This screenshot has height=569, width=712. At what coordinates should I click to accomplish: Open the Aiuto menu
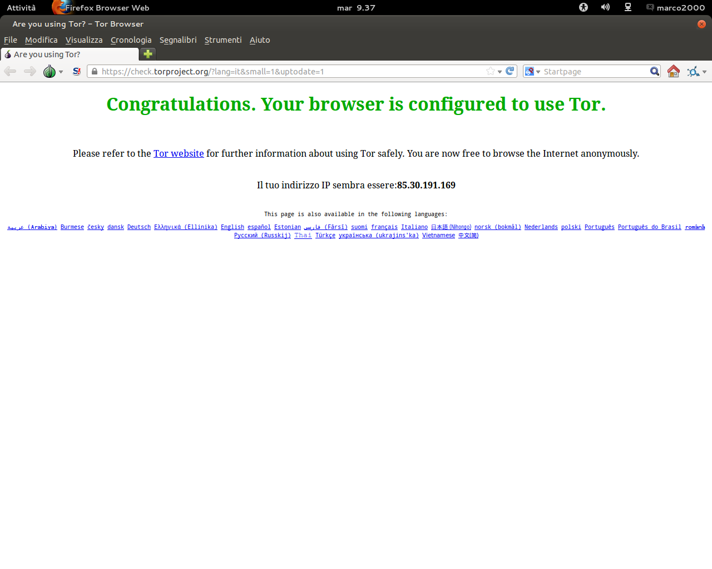[x=260, y=40]
